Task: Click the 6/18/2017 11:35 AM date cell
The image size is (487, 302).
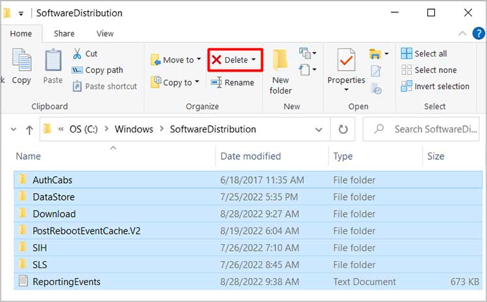Action: pos(262,180)
